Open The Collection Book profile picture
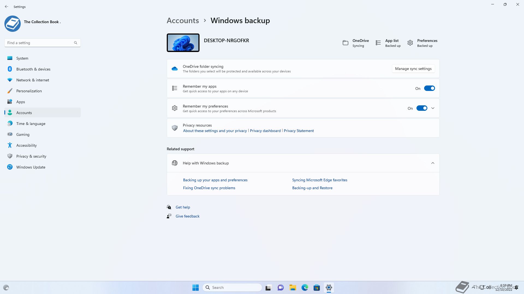524x294 pixels. 13,24
